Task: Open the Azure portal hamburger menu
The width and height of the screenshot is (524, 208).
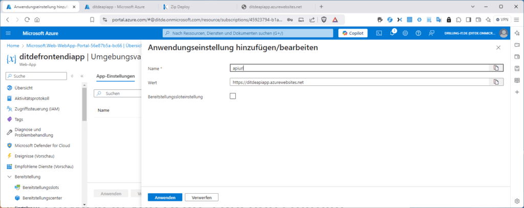Action: (x=8, y=33)
